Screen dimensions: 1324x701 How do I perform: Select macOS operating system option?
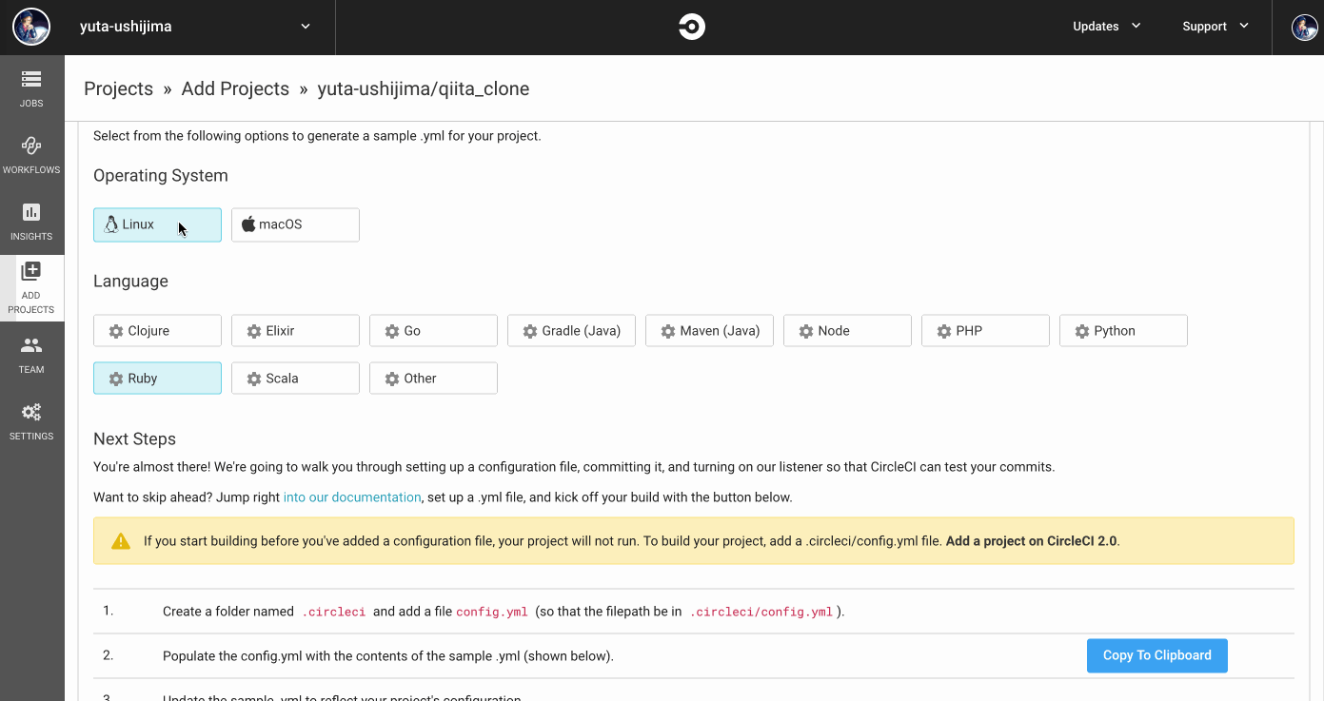[x=295, y=225]
